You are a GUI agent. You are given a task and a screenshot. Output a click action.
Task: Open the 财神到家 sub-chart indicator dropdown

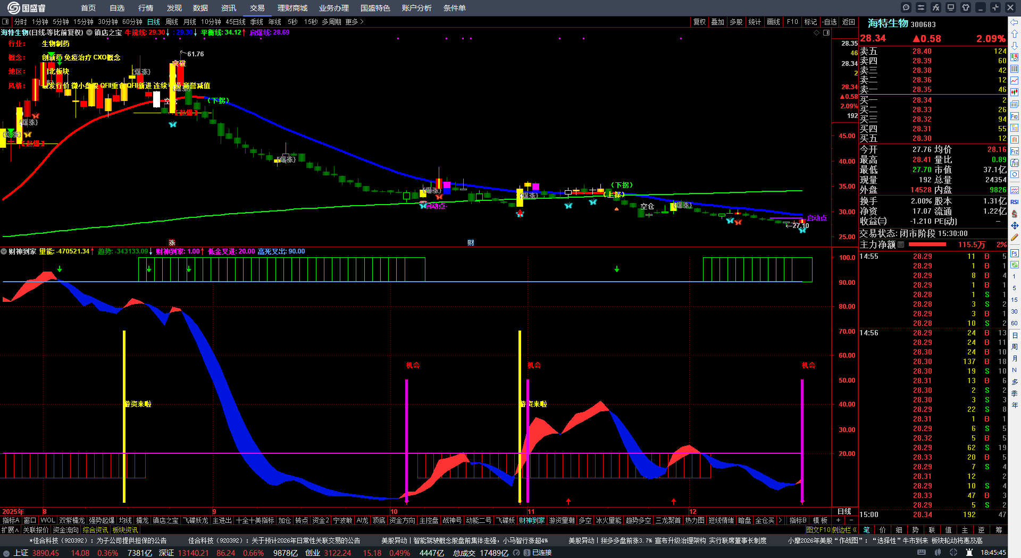click(4, 251)
